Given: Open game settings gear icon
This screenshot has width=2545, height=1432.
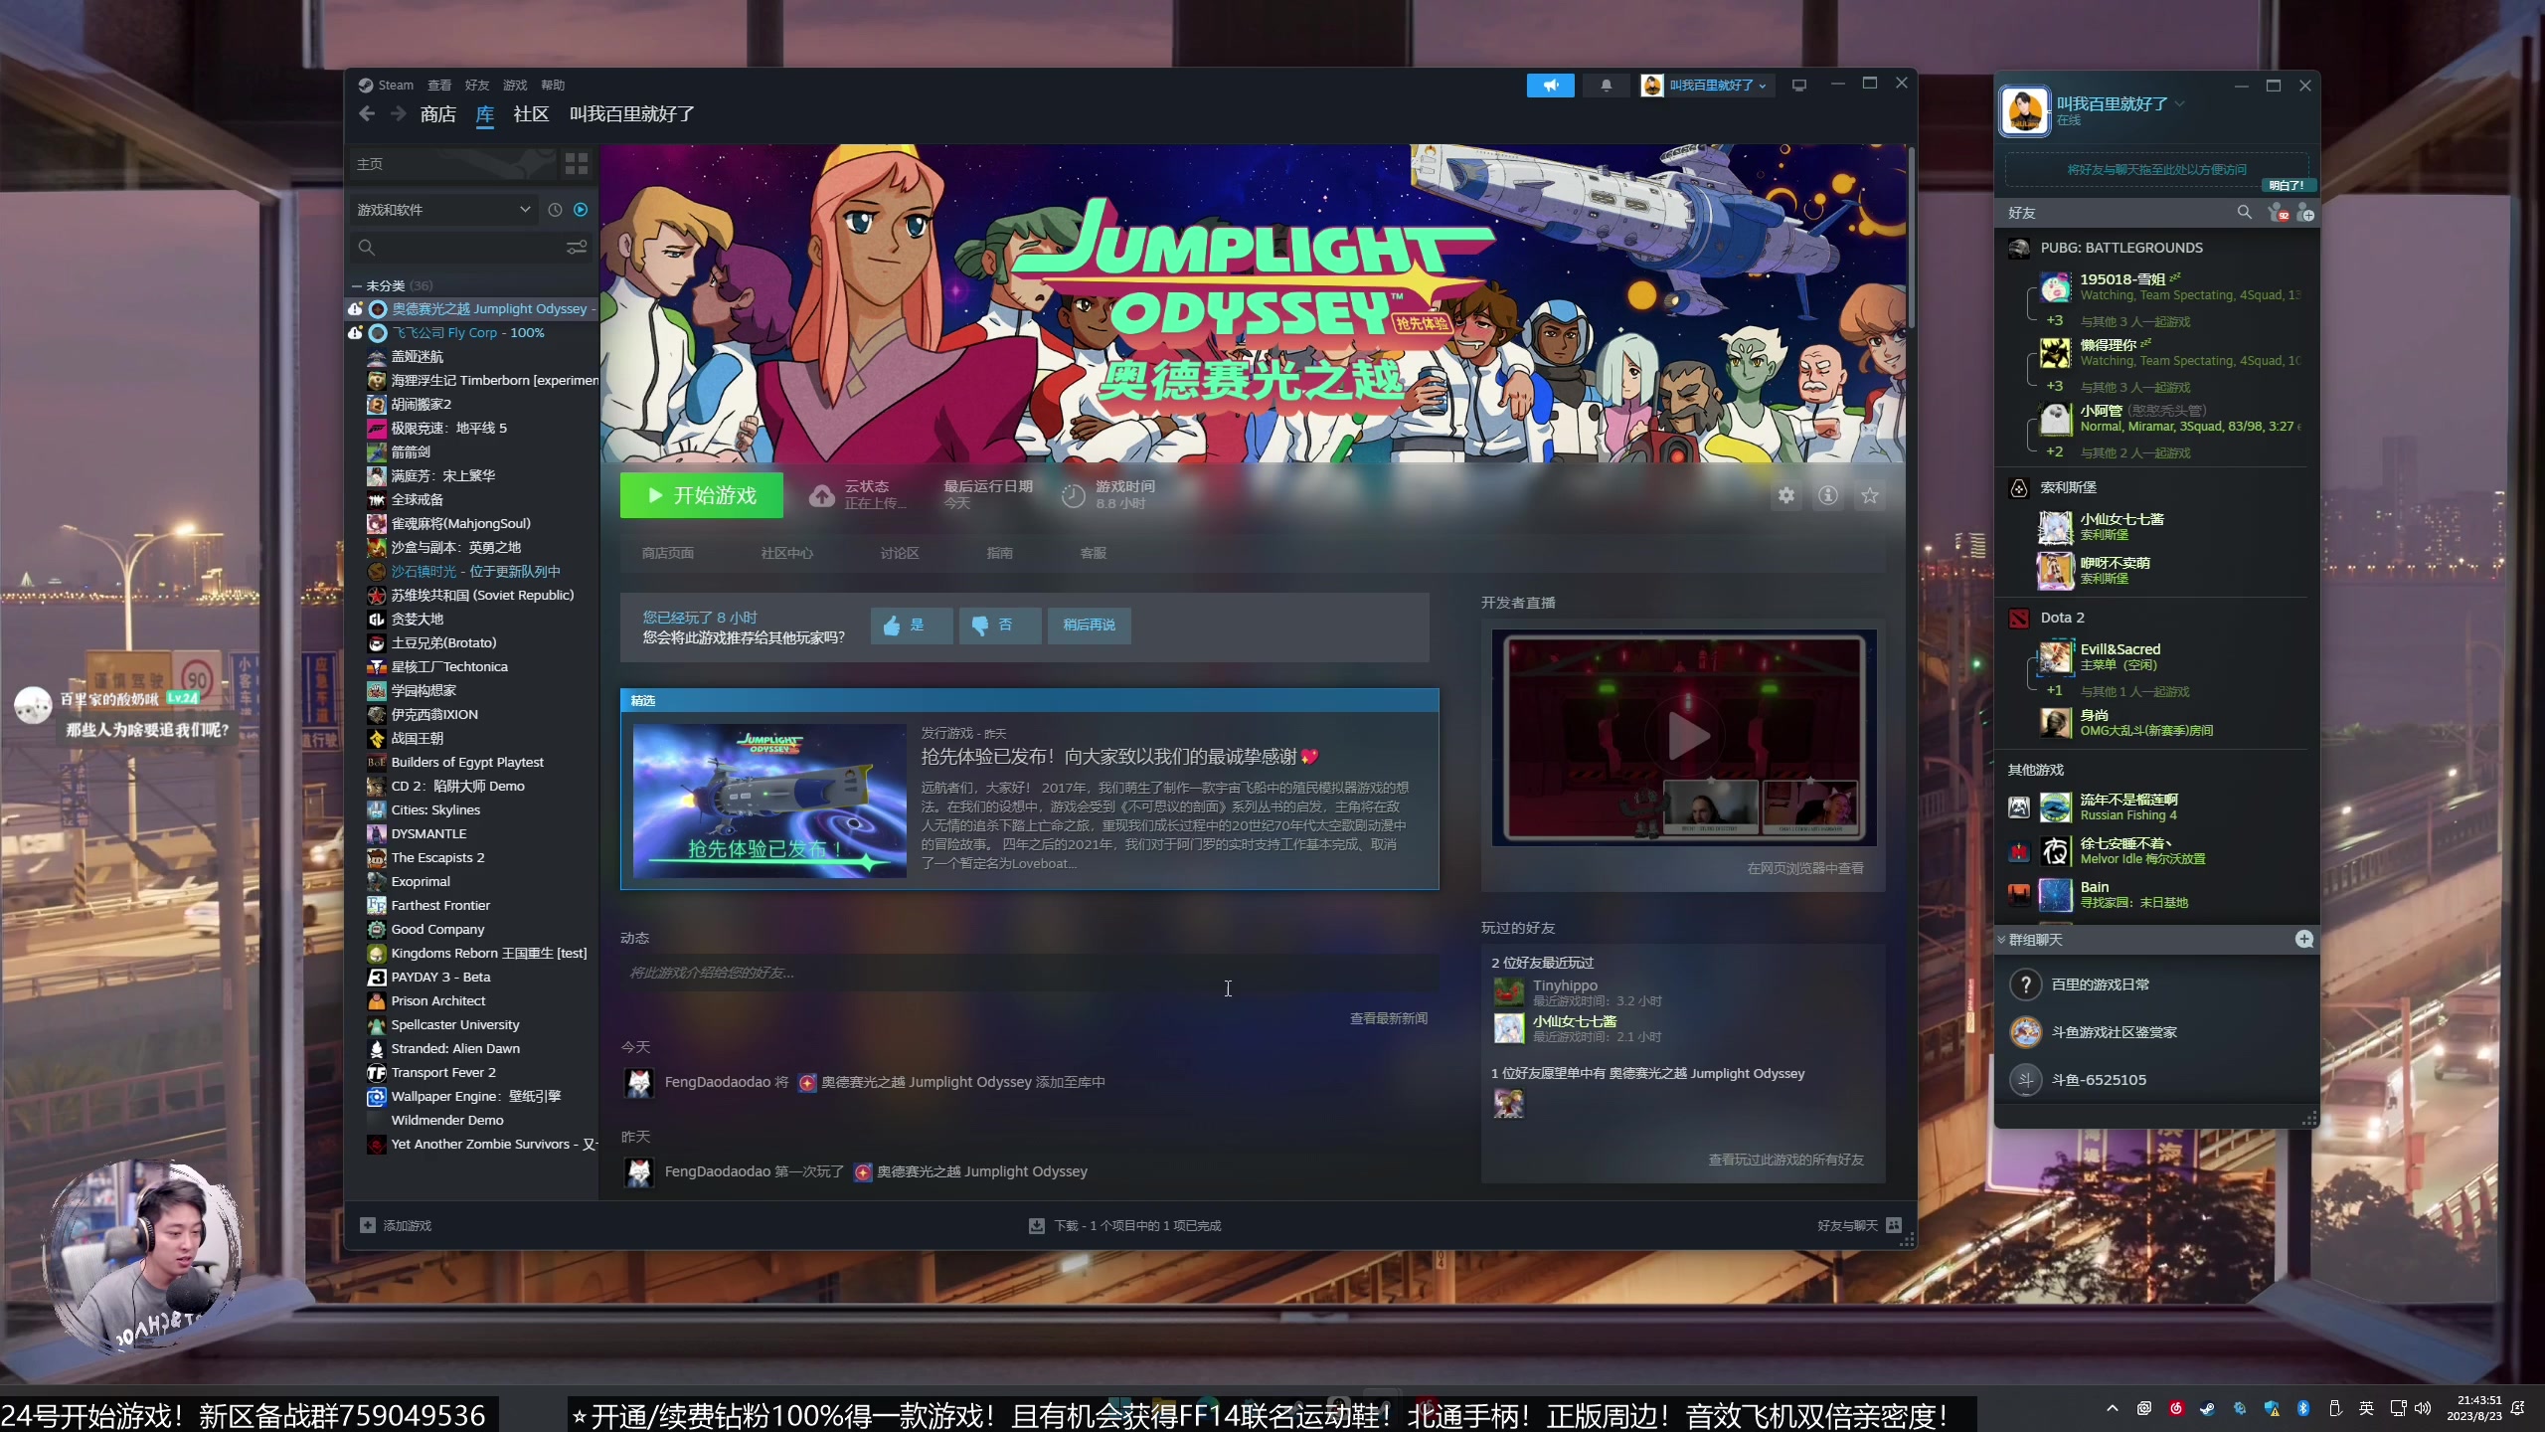Looking at the screenshot, I should [1786, 495].
